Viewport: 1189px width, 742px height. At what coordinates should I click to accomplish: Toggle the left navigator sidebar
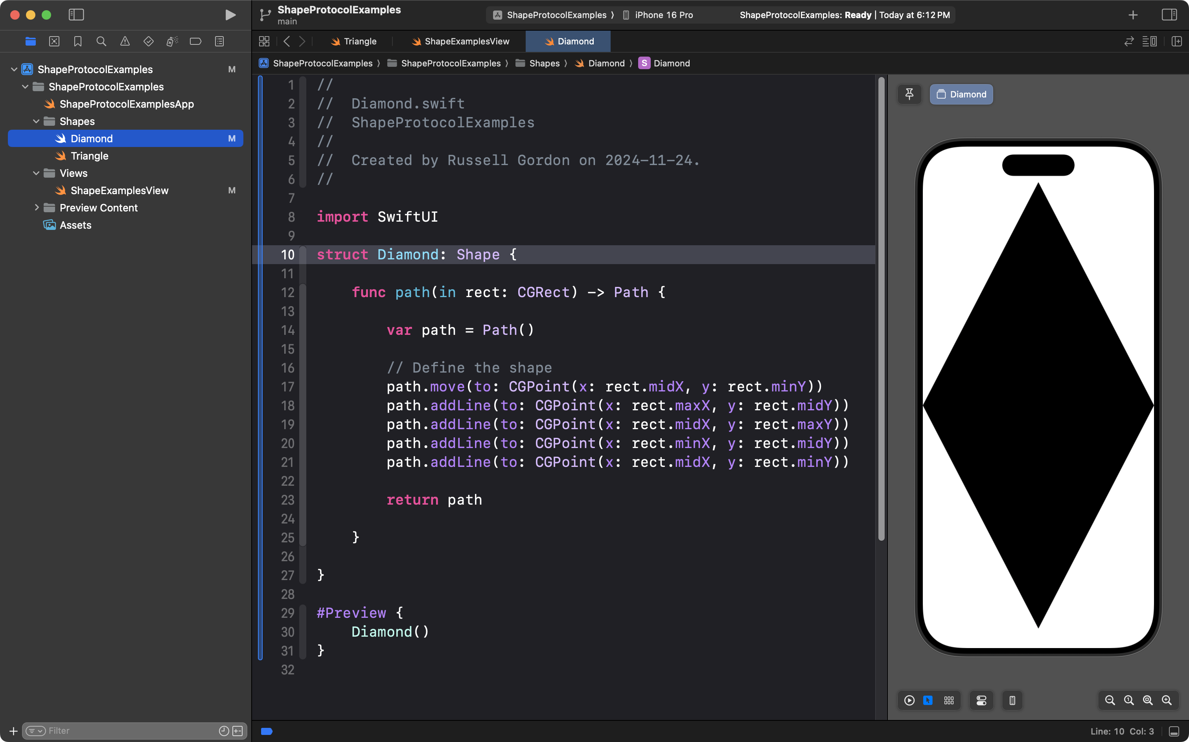point(76,15)
